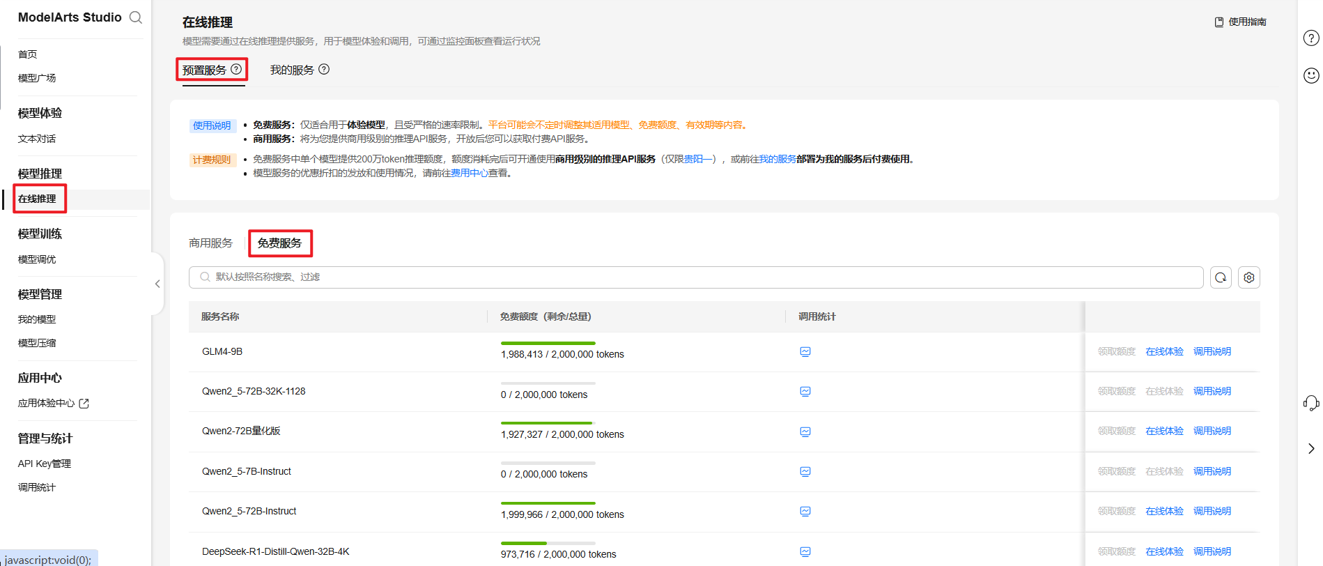The height and width of the screenshot is (566, 1323).
Task: Click the 调用统计 column header
Action: (x=817, y=316)
